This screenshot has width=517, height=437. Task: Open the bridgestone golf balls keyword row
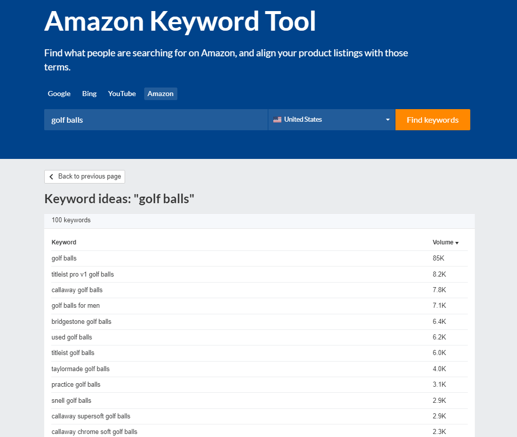point(259,321)
